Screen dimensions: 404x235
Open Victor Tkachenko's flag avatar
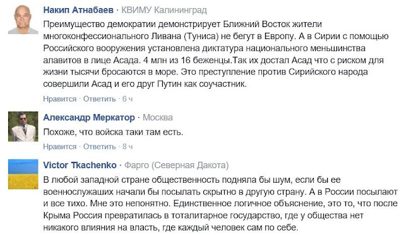coord(23,175)
